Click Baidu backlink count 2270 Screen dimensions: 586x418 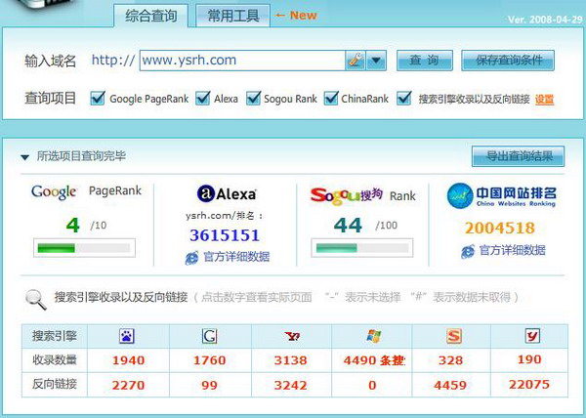[x=128, y=385]
